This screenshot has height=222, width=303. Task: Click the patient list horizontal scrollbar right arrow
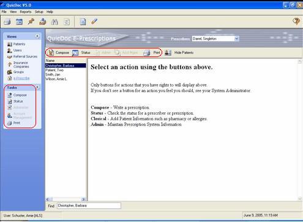pyautogui.click(x=83, y=199)
